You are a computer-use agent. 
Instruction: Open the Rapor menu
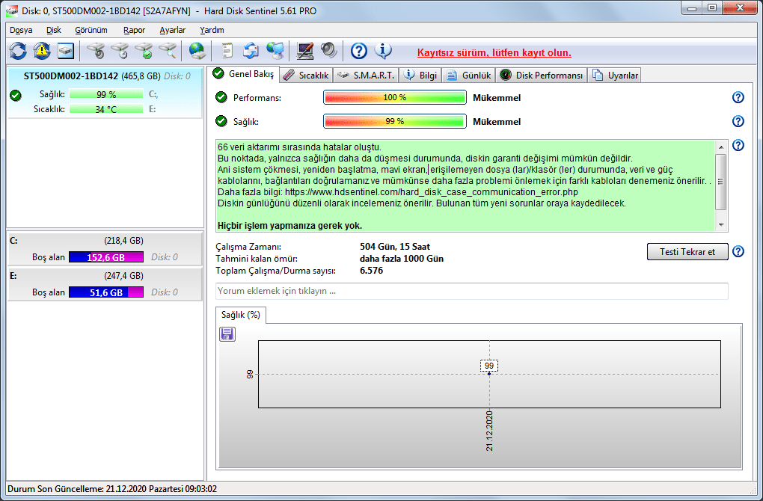tap(135, 30)
